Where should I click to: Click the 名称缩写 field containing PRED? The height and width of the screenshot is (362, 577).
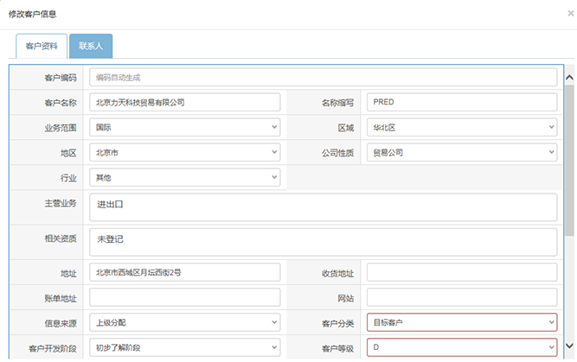coord(461,102)
